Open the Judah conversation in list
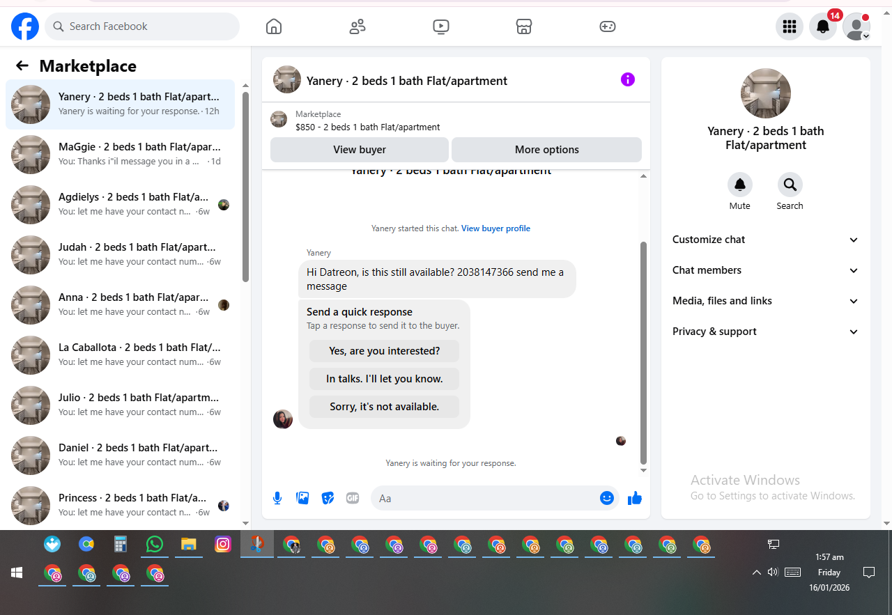Viewport: 892px width, 615px height. 120,255
